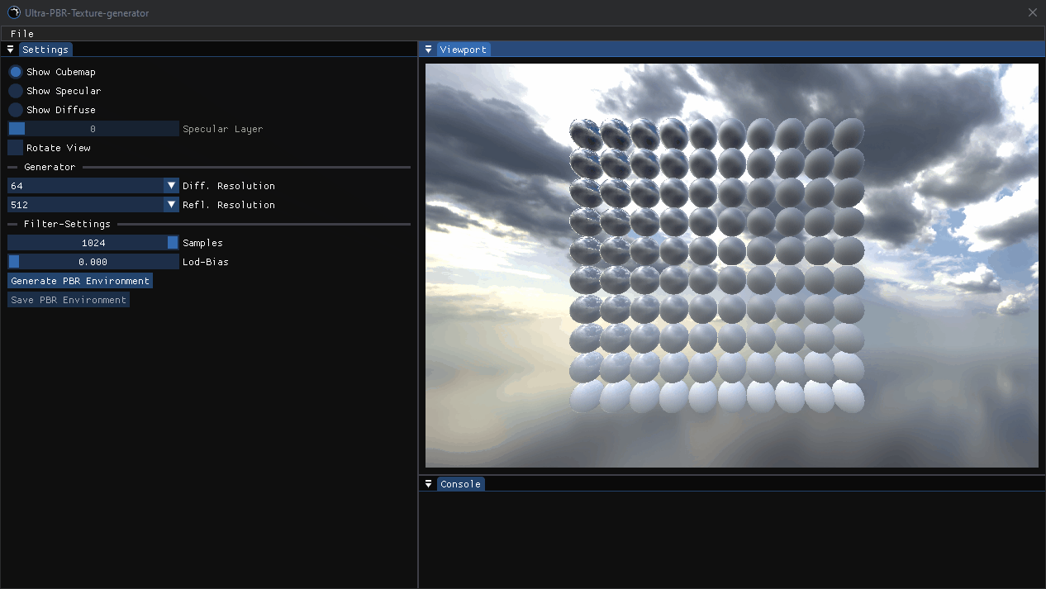
Task: Switch to the Console tab
Action: click(460, 483)
